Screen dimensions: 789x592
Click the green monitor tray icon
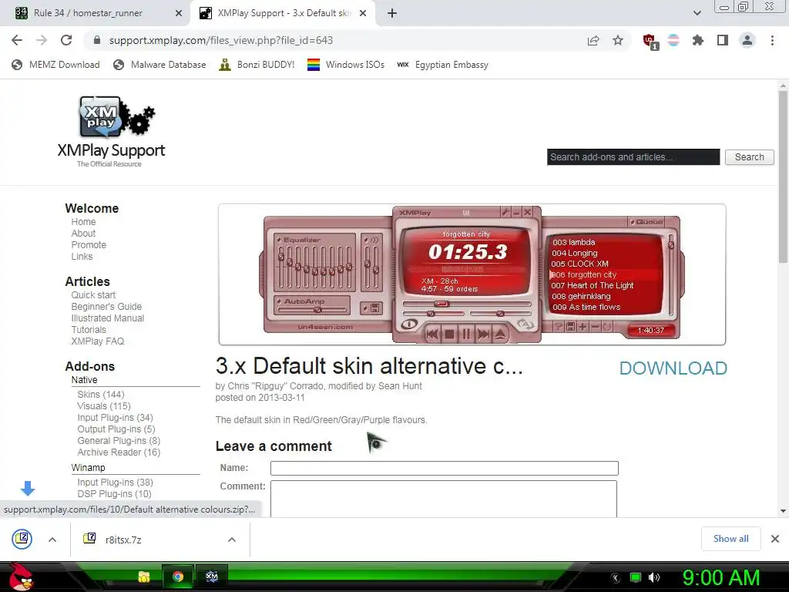[636, 578]
